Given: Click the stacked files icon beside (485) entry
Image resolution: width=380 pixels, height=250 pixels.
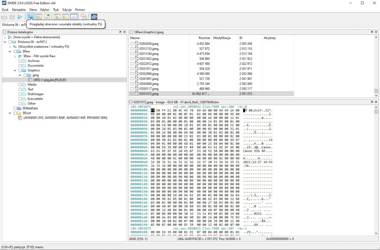Looking at the screenshot, I should (30, 80).
